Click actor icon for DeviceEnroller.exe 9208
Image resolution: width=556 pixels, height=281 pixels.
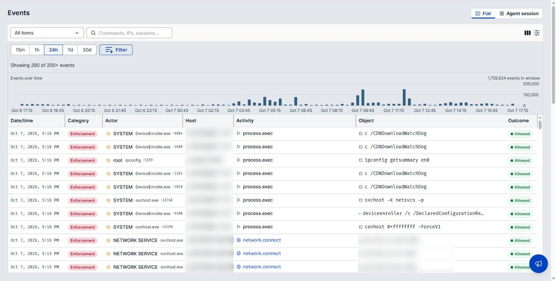(108, 214)
